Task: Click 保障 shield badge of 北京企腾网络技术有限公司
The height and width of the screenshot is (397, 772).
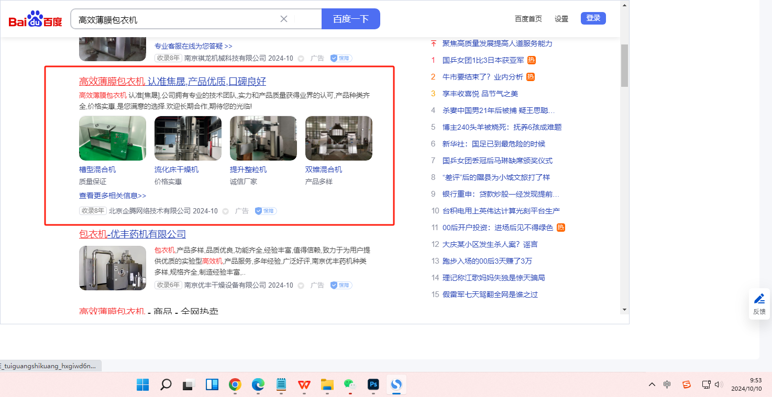Action: click(x=266, y=211)
